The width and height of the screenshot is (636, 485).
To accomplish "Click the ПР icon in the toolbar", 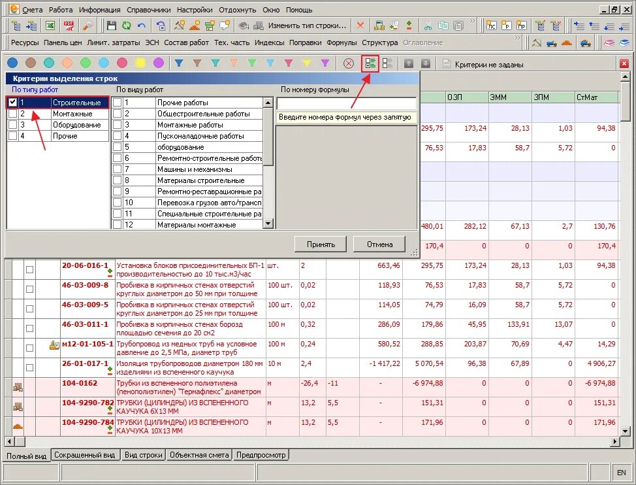I will (521, 25).
